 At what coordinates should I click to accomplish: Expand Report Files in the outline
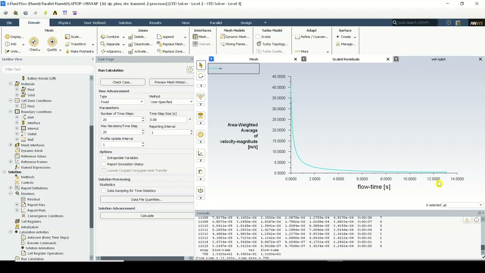(17, 205)
